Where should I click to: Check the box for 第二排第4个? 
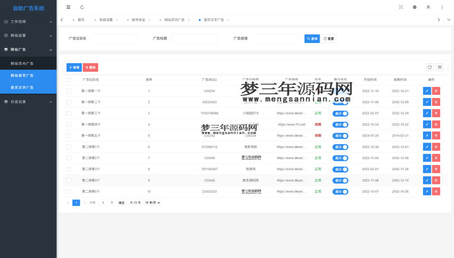69,180
